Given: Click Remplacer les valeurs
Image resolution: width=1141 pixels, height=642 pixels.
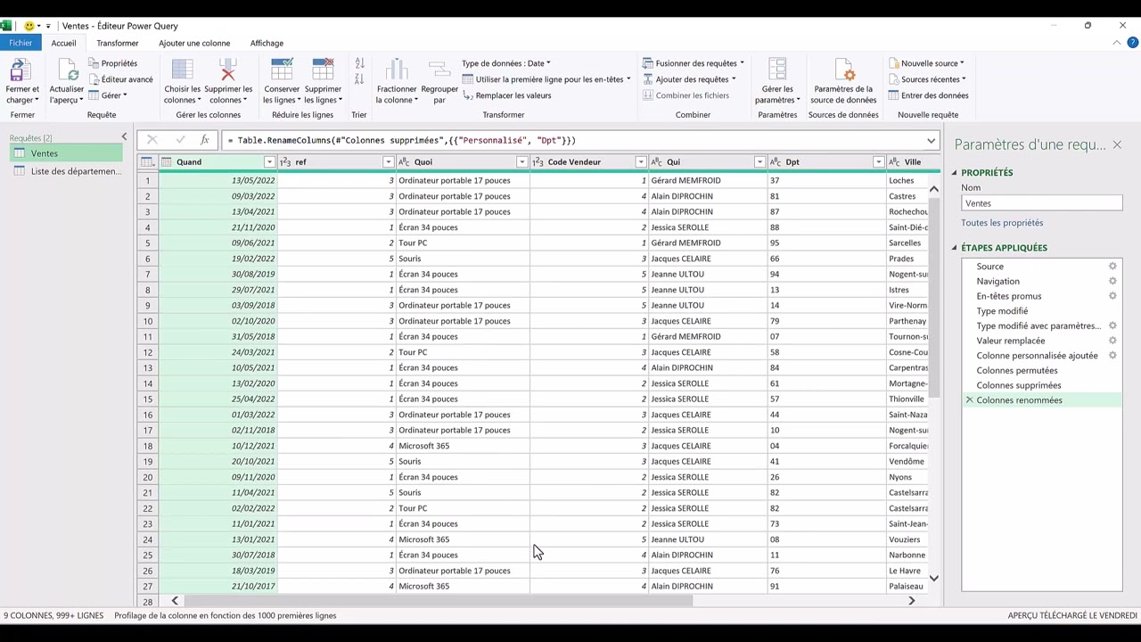Looking at the screenshot, I should (506, 95).
